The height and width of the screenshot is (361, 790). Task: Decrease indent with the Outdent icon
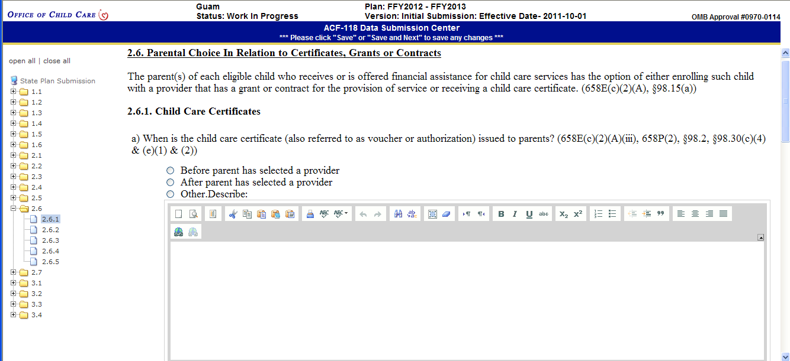(x=632, y=214)
